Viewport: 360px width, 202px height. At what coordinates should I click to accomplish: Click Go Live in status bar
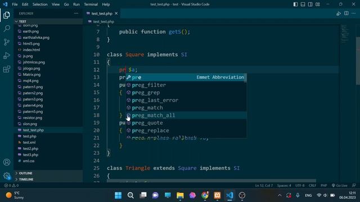pyautogui.click(x=340, y=186)
